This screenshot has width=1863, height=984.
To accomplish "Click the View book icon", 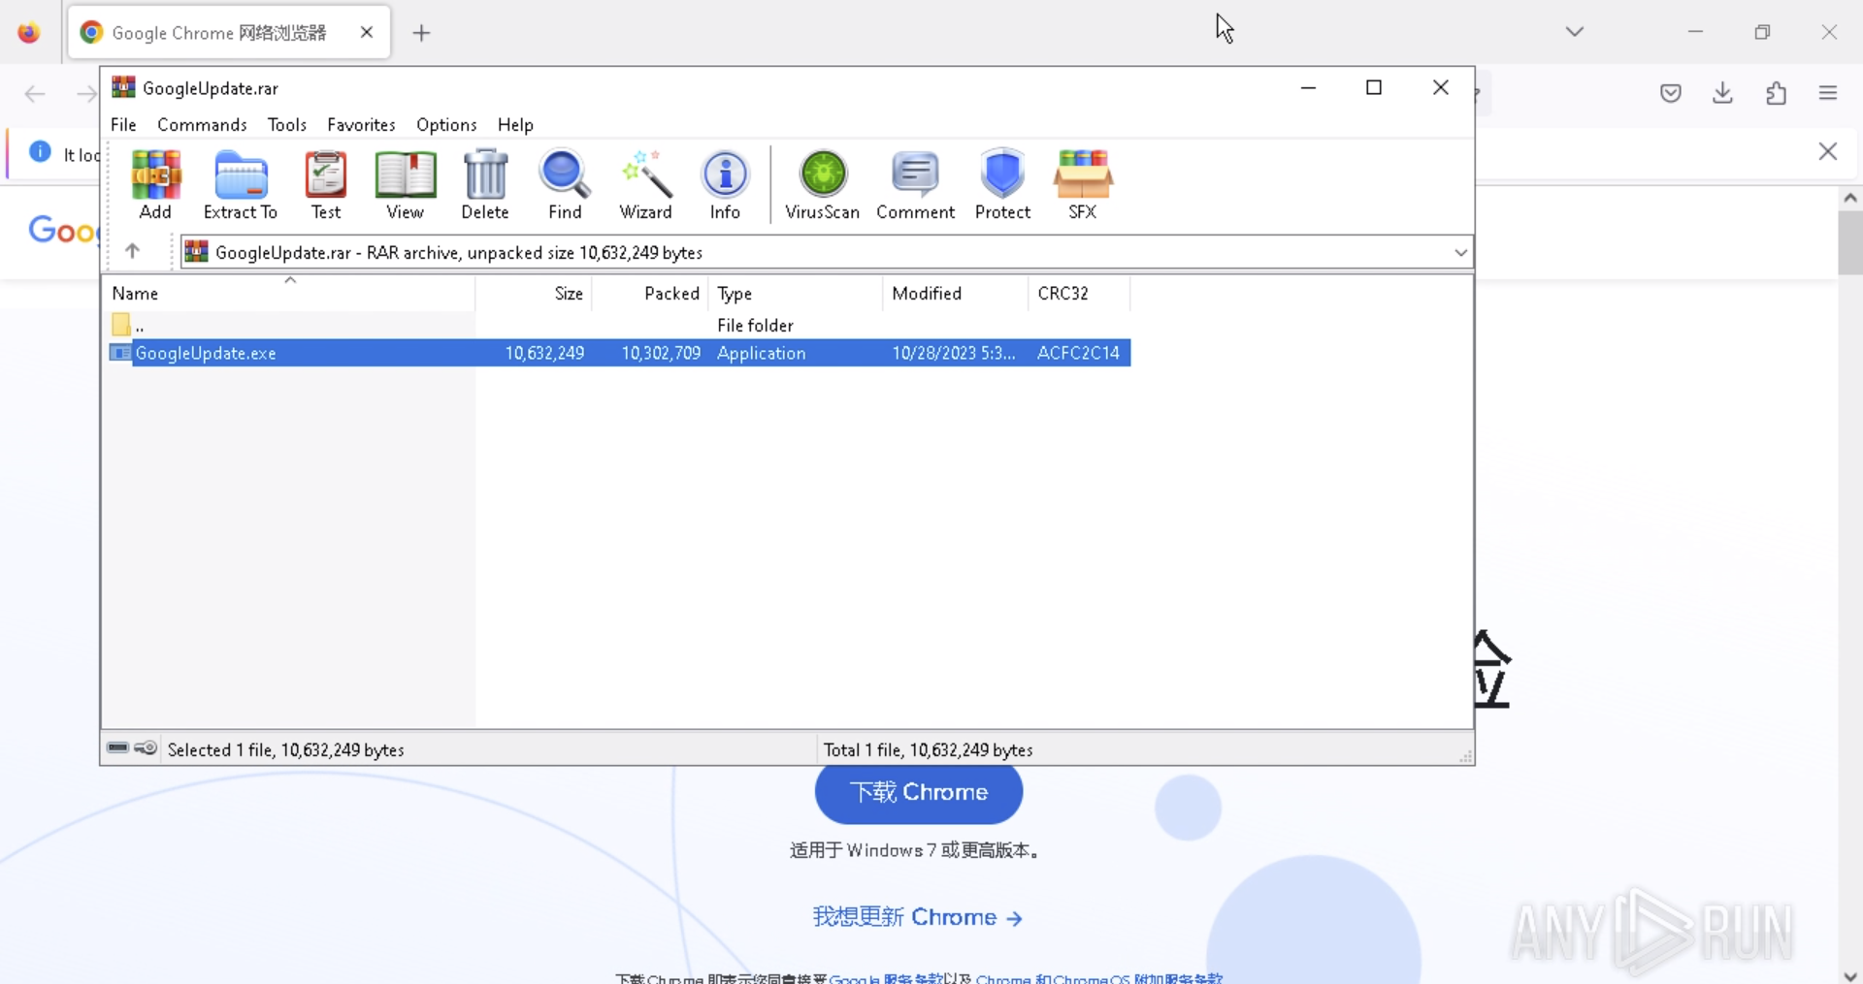I will point(405,184).
